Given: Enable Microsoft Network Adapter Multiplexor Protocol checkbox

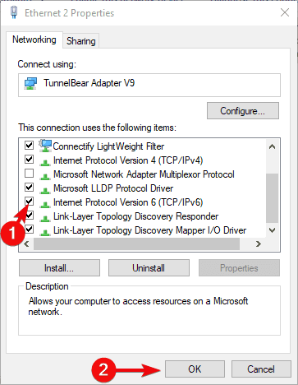Looking at the screenshot, I should tap(29, 173).
